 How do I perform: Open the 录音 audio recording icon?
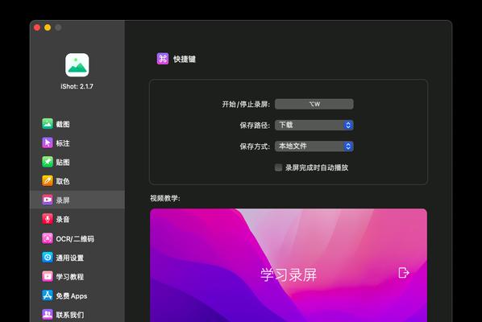click(48, 219)
